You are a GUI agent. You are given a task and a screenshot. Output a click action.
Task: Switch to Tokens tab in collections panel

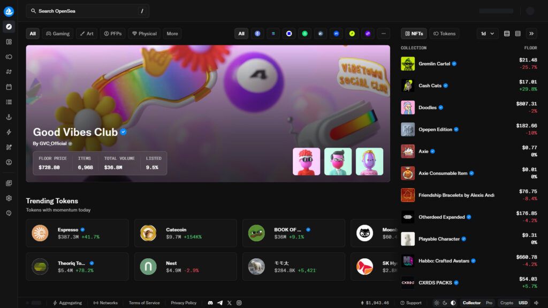pos(444,34)
